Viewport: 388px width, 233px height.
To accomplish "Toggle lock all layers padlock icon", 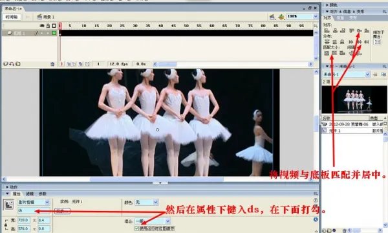I will point(48,25).
